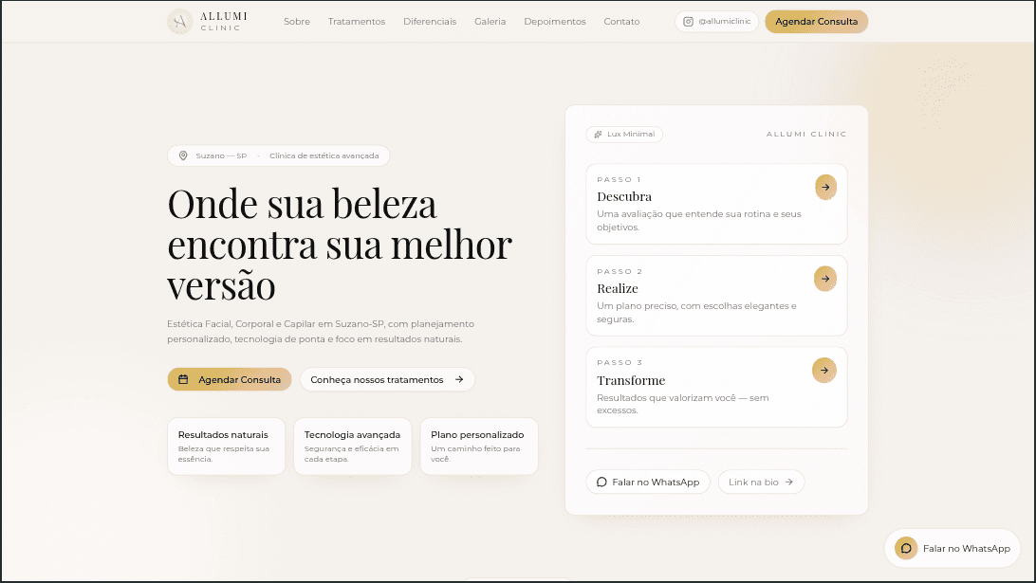The image size is (1036, 583).
Task: Open Passo 3 Transforme via its arrow circle
Action: click(823, 370)
